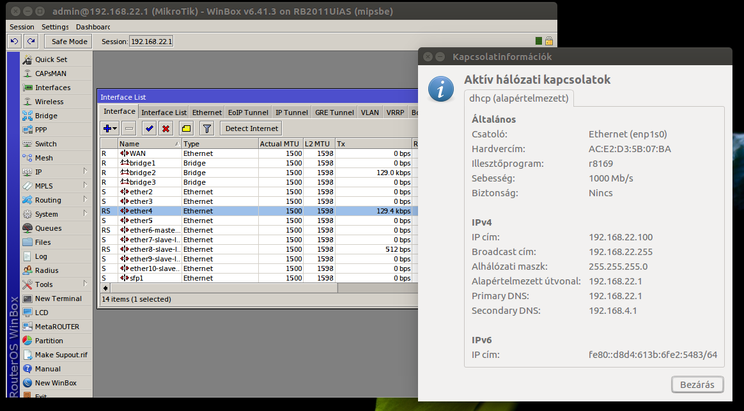Click the Detect Internet button

click(x=251, y=128)
